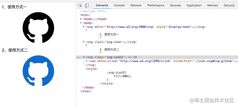Screen dimensions: 238x107
Task: Activate the inspect element picker icon
Action: click(80, 5)
